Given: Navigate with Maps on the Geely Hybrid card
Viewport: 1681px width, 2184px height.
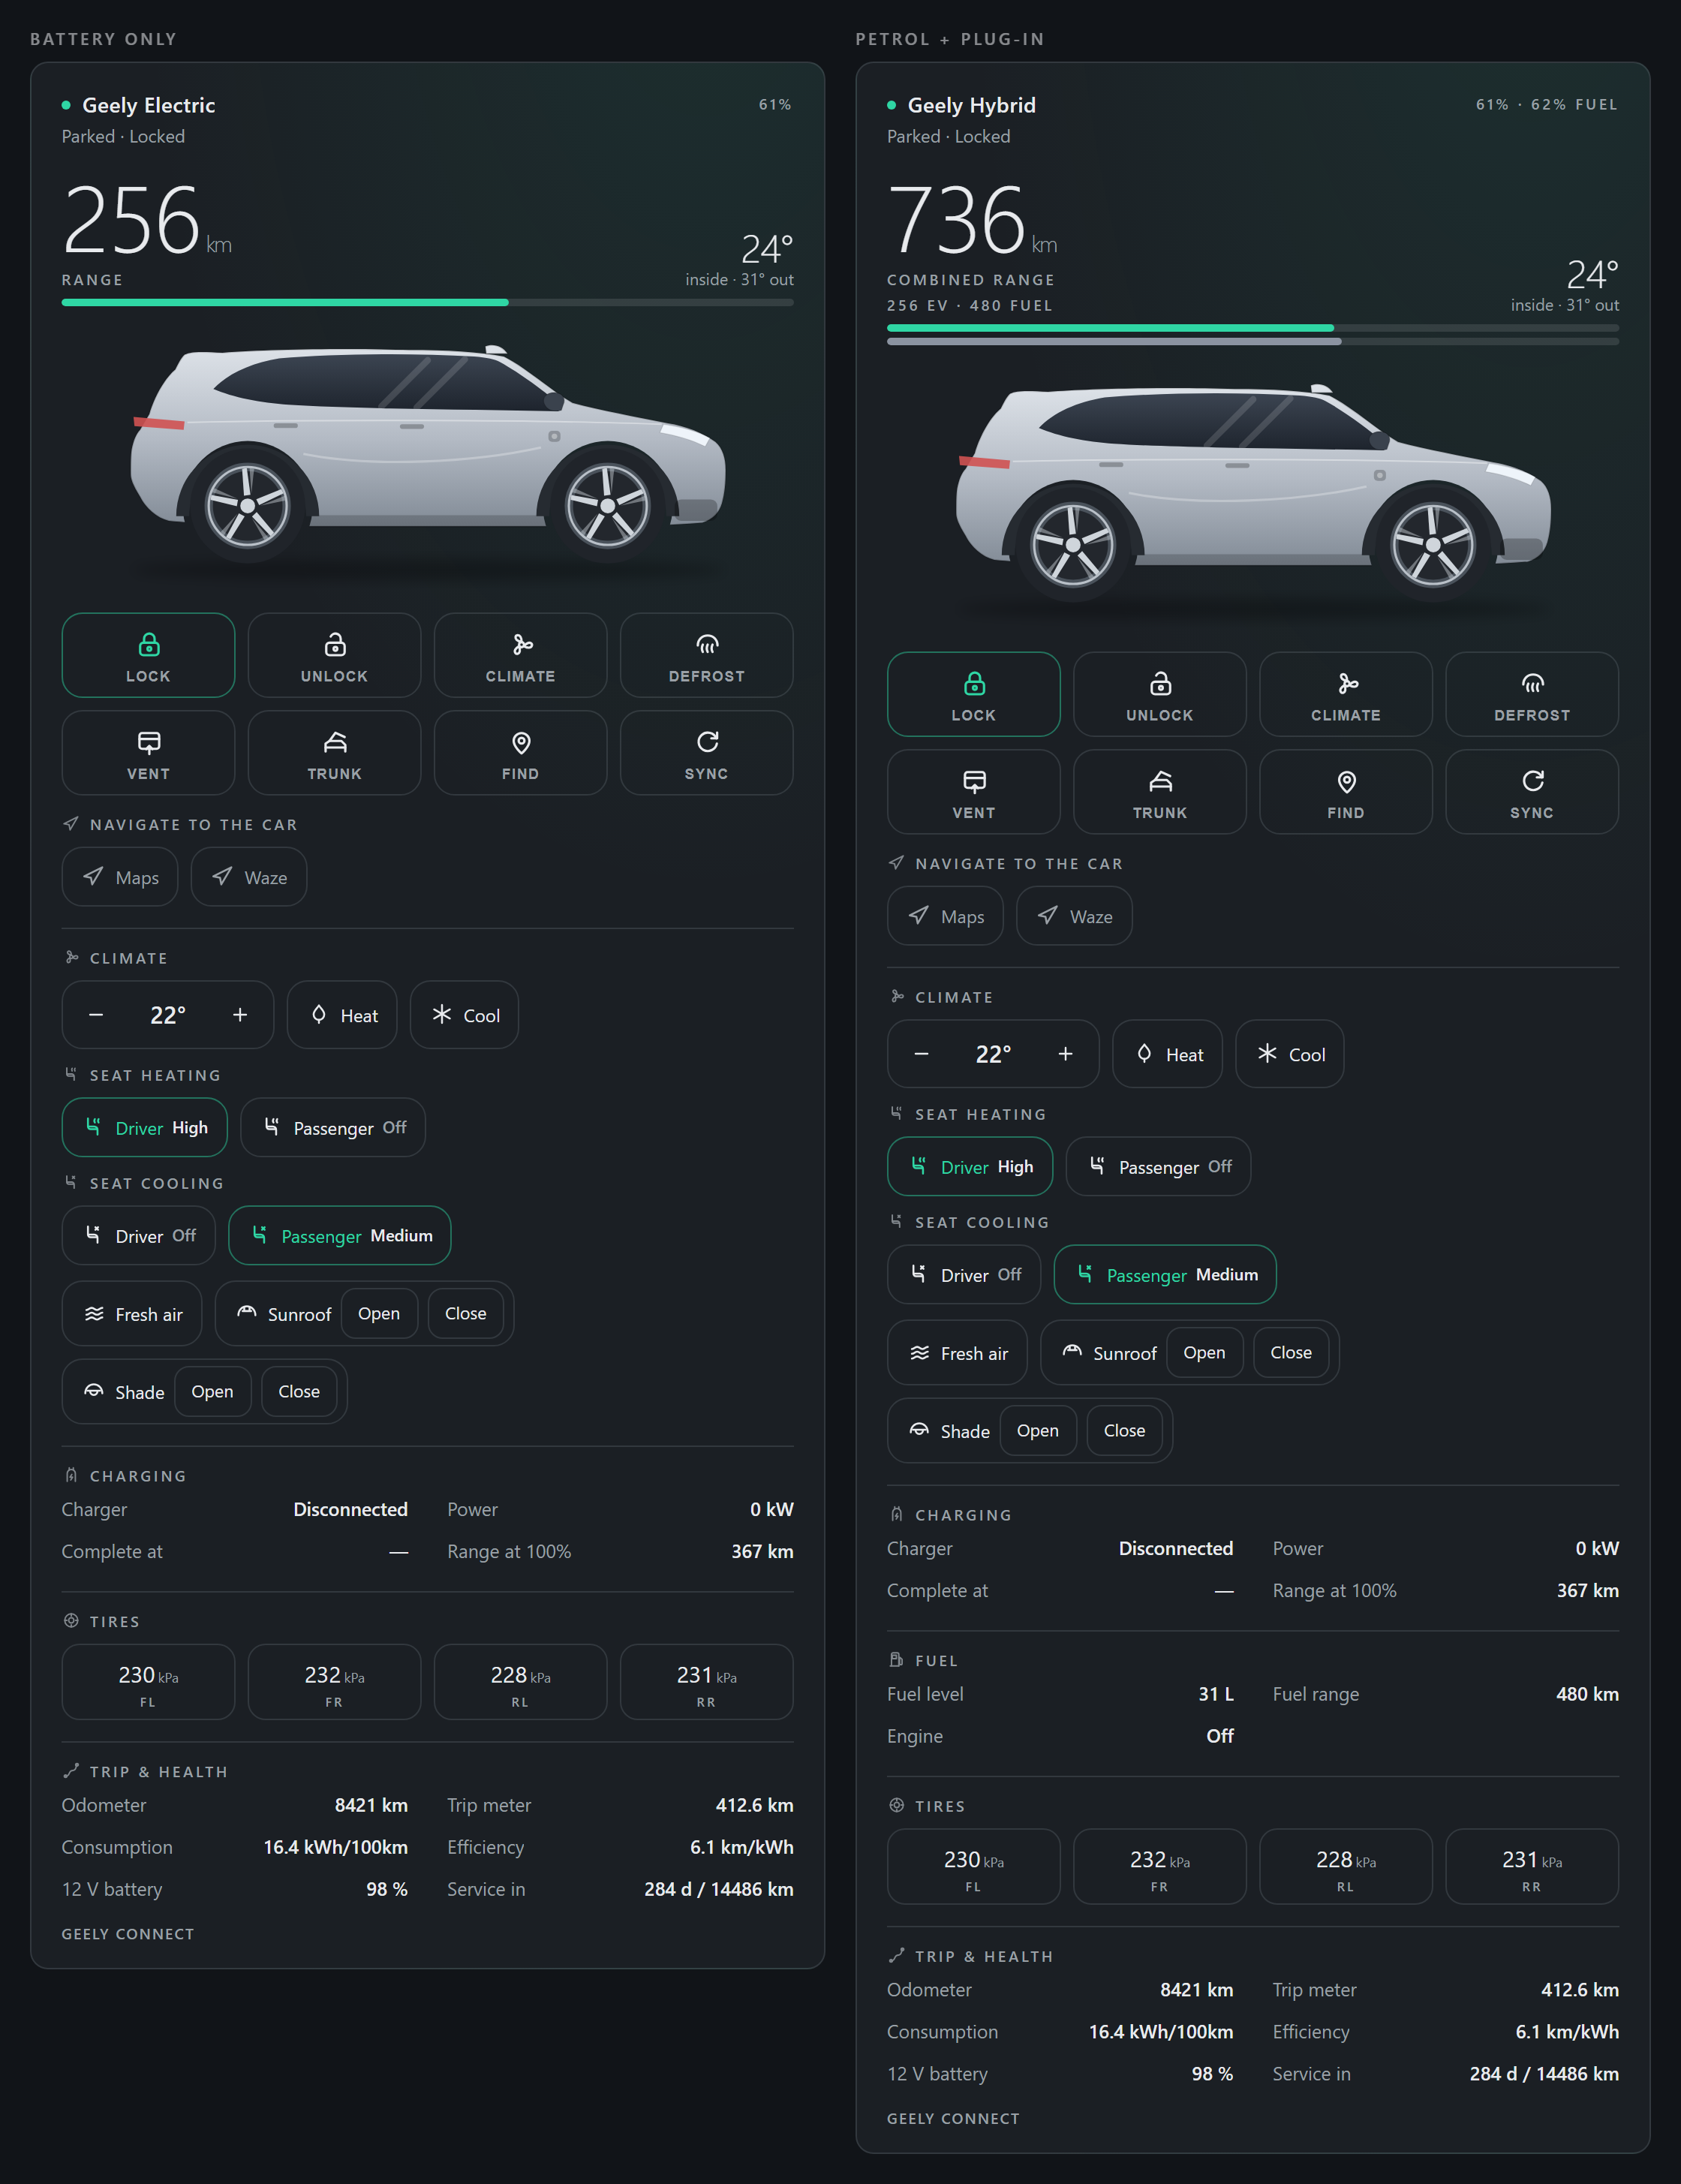Looking at the screenshot, I should (945, 916).
